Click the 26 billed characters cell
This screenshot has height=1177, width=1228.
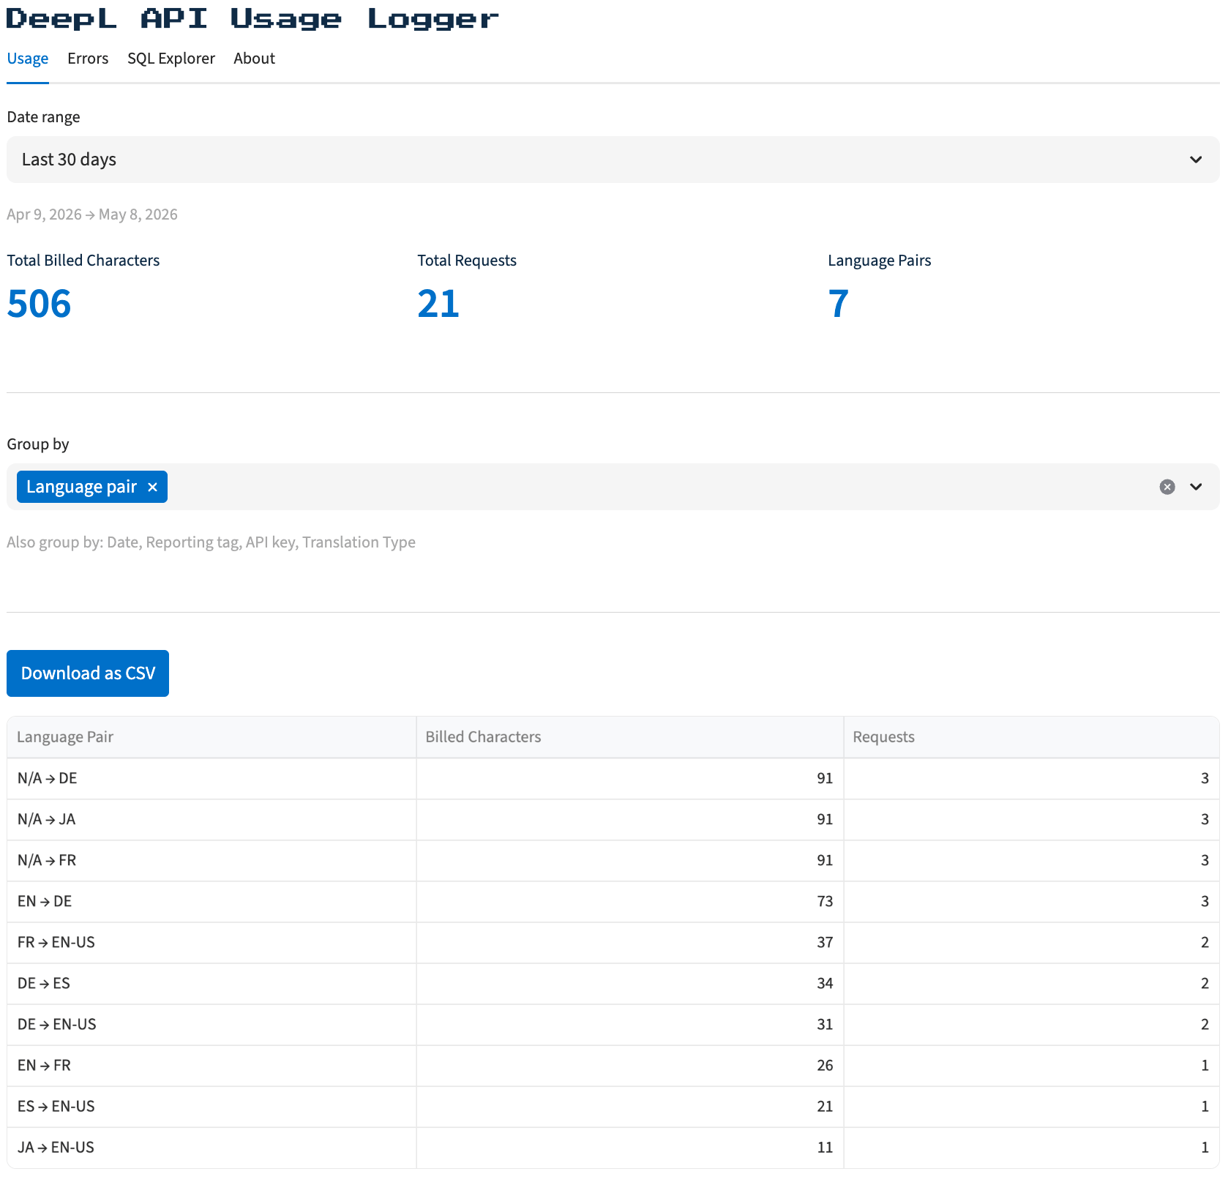click(630, 1066)
